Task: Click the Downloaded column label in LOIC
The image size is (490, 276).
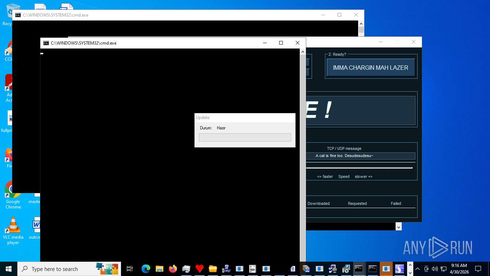Action: point(318,203)
